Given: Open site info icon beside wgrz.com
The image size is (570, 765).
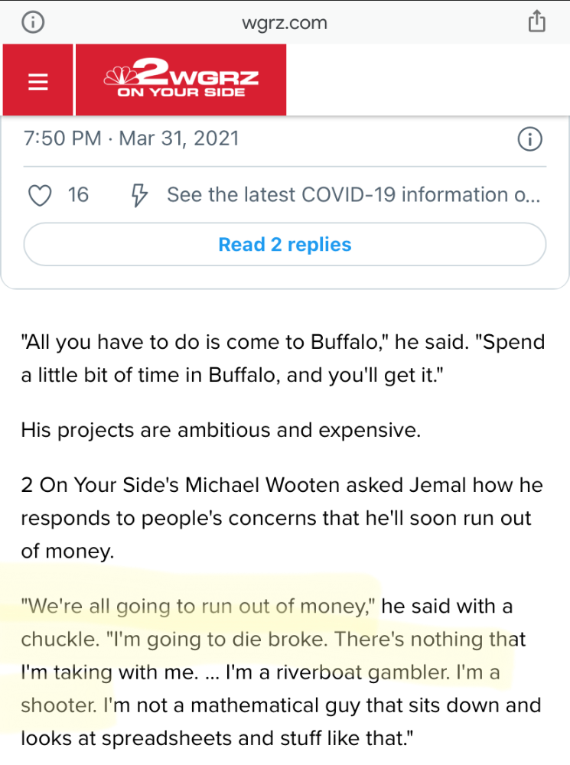Looking at the screenshot, I should point(33,22).
